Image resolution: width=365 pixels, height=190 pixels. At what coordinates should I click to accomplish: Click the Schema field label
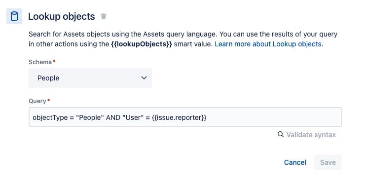(40, 62)
